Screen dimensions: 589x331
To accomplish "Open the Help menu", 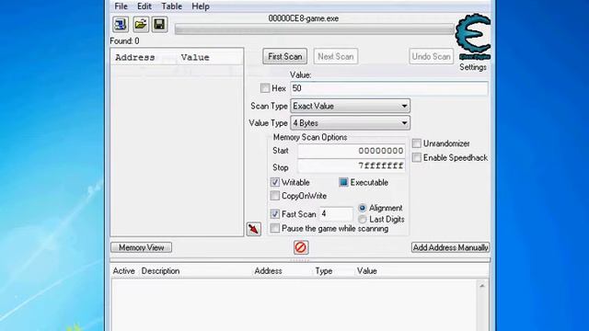I will (201, 6).
